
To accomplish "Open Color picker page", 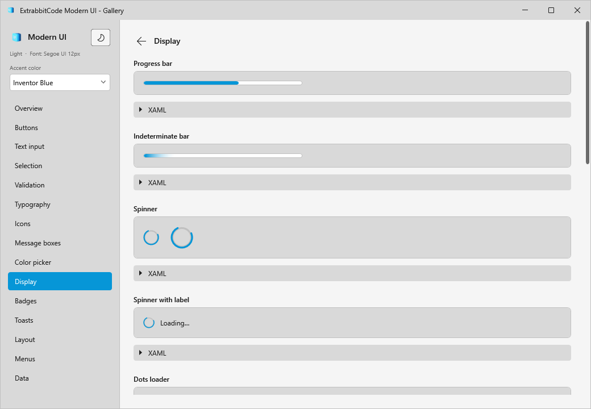I will tap(60, 262).
